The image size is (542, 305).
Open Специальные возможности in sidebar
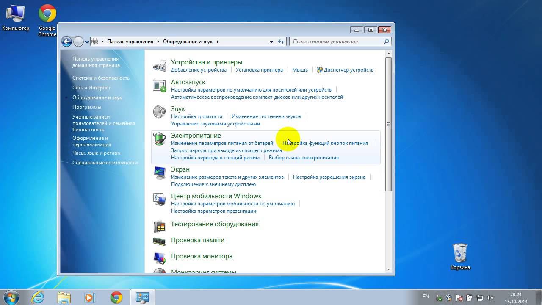coord(105,163)
